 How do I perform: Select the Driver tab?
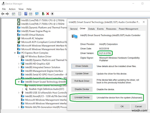pos(82,28)
